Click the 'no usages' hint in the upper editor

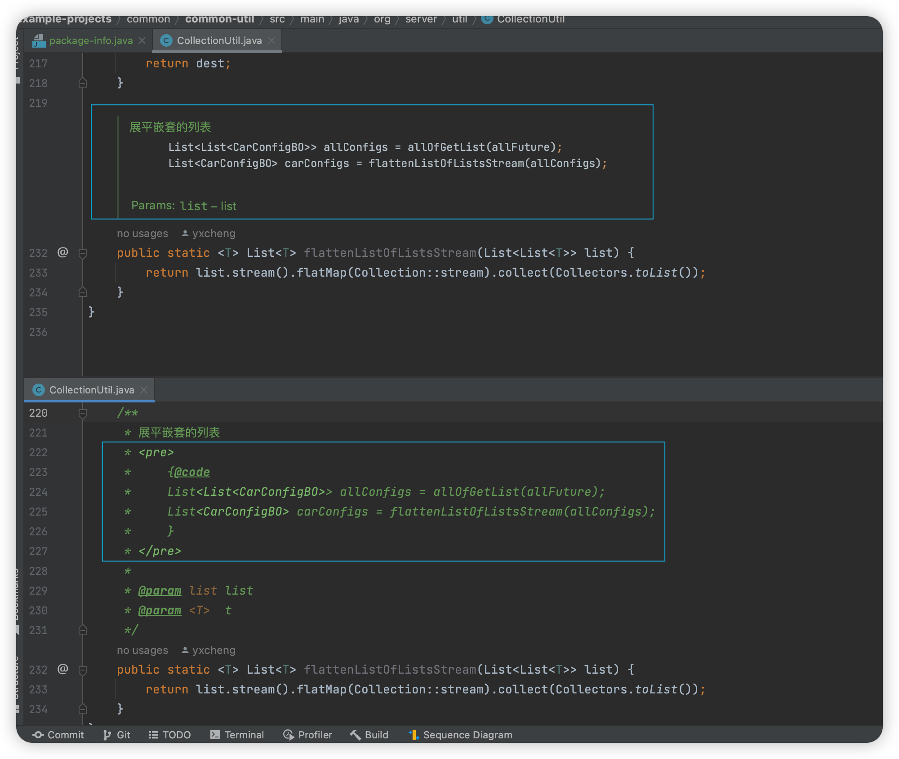coord(142,234)
